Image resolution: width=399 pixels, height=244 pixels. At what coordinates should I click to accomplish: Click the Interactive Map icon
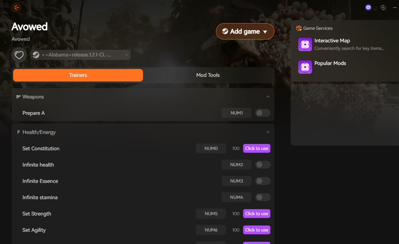point(305,45)
